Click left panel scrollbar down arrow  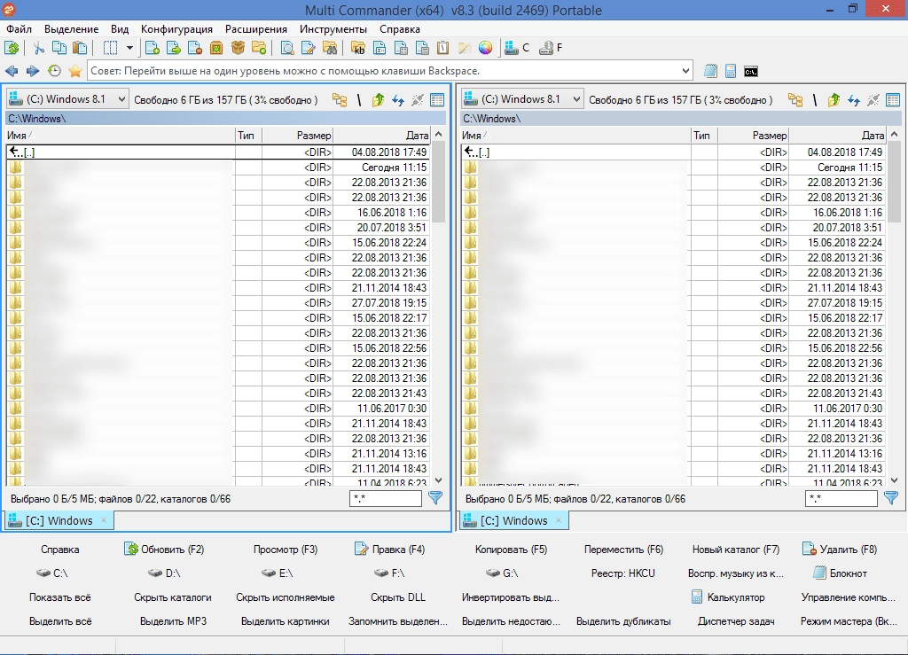pyautogui.click(x=438, y=480)
